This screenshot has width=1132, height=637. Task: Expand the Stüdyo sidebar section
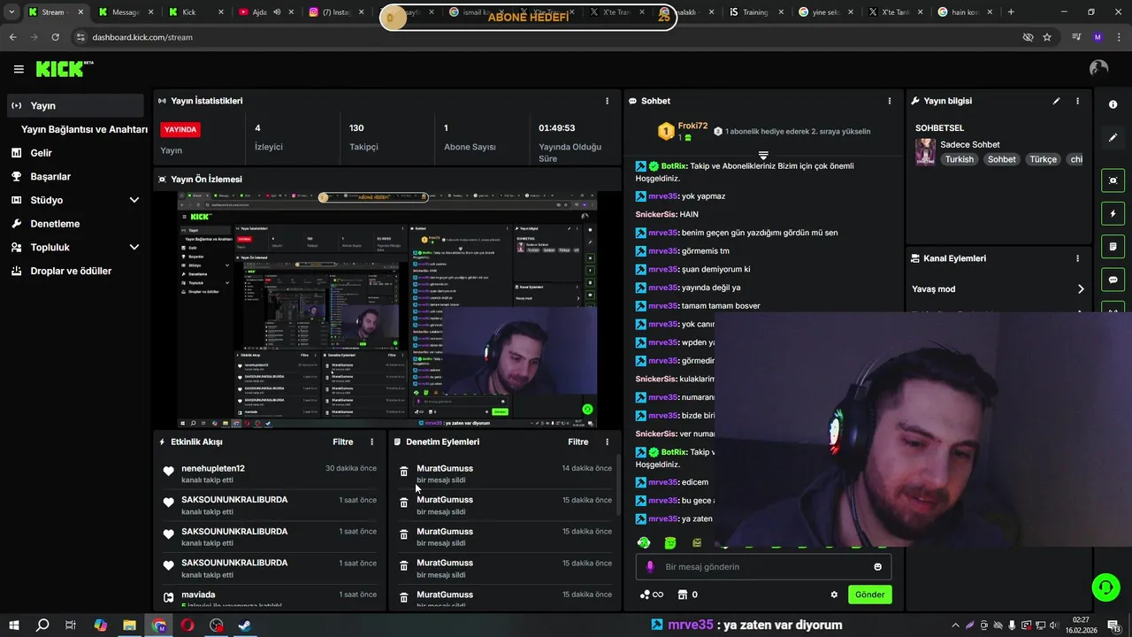click(134, 200)
